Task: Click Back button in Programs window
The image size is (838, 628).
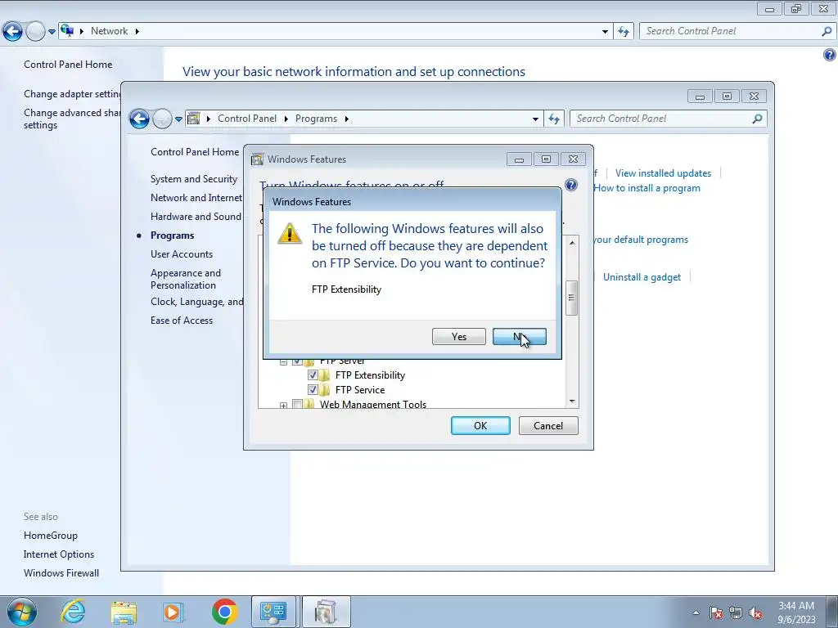Action: (x=139, y=119)
